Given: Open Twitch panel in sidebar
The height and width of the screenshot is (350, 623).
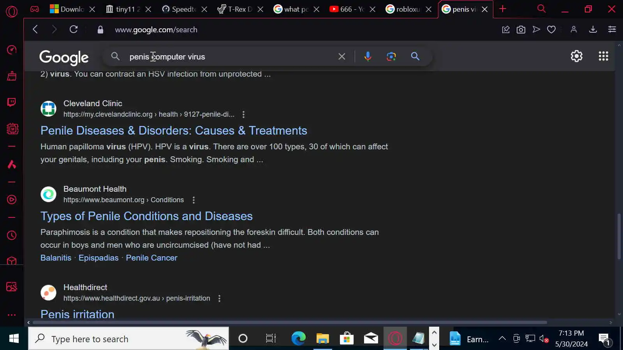Looking at the screenshot, I should coord(12,102).
